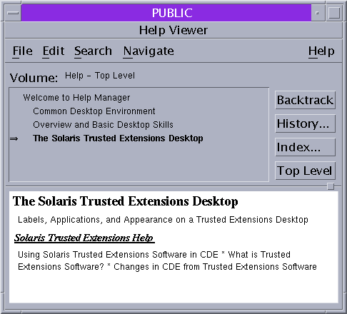
Task: Click the arrow marker beside current topic
Action: [14, 138]
